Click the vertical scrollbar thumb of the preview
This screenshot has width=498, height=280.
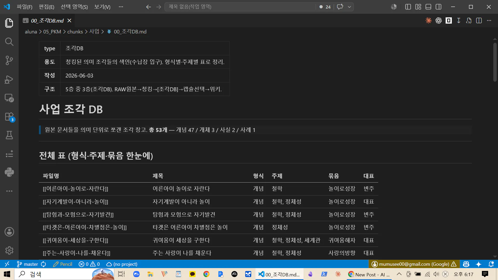(495, 62)
